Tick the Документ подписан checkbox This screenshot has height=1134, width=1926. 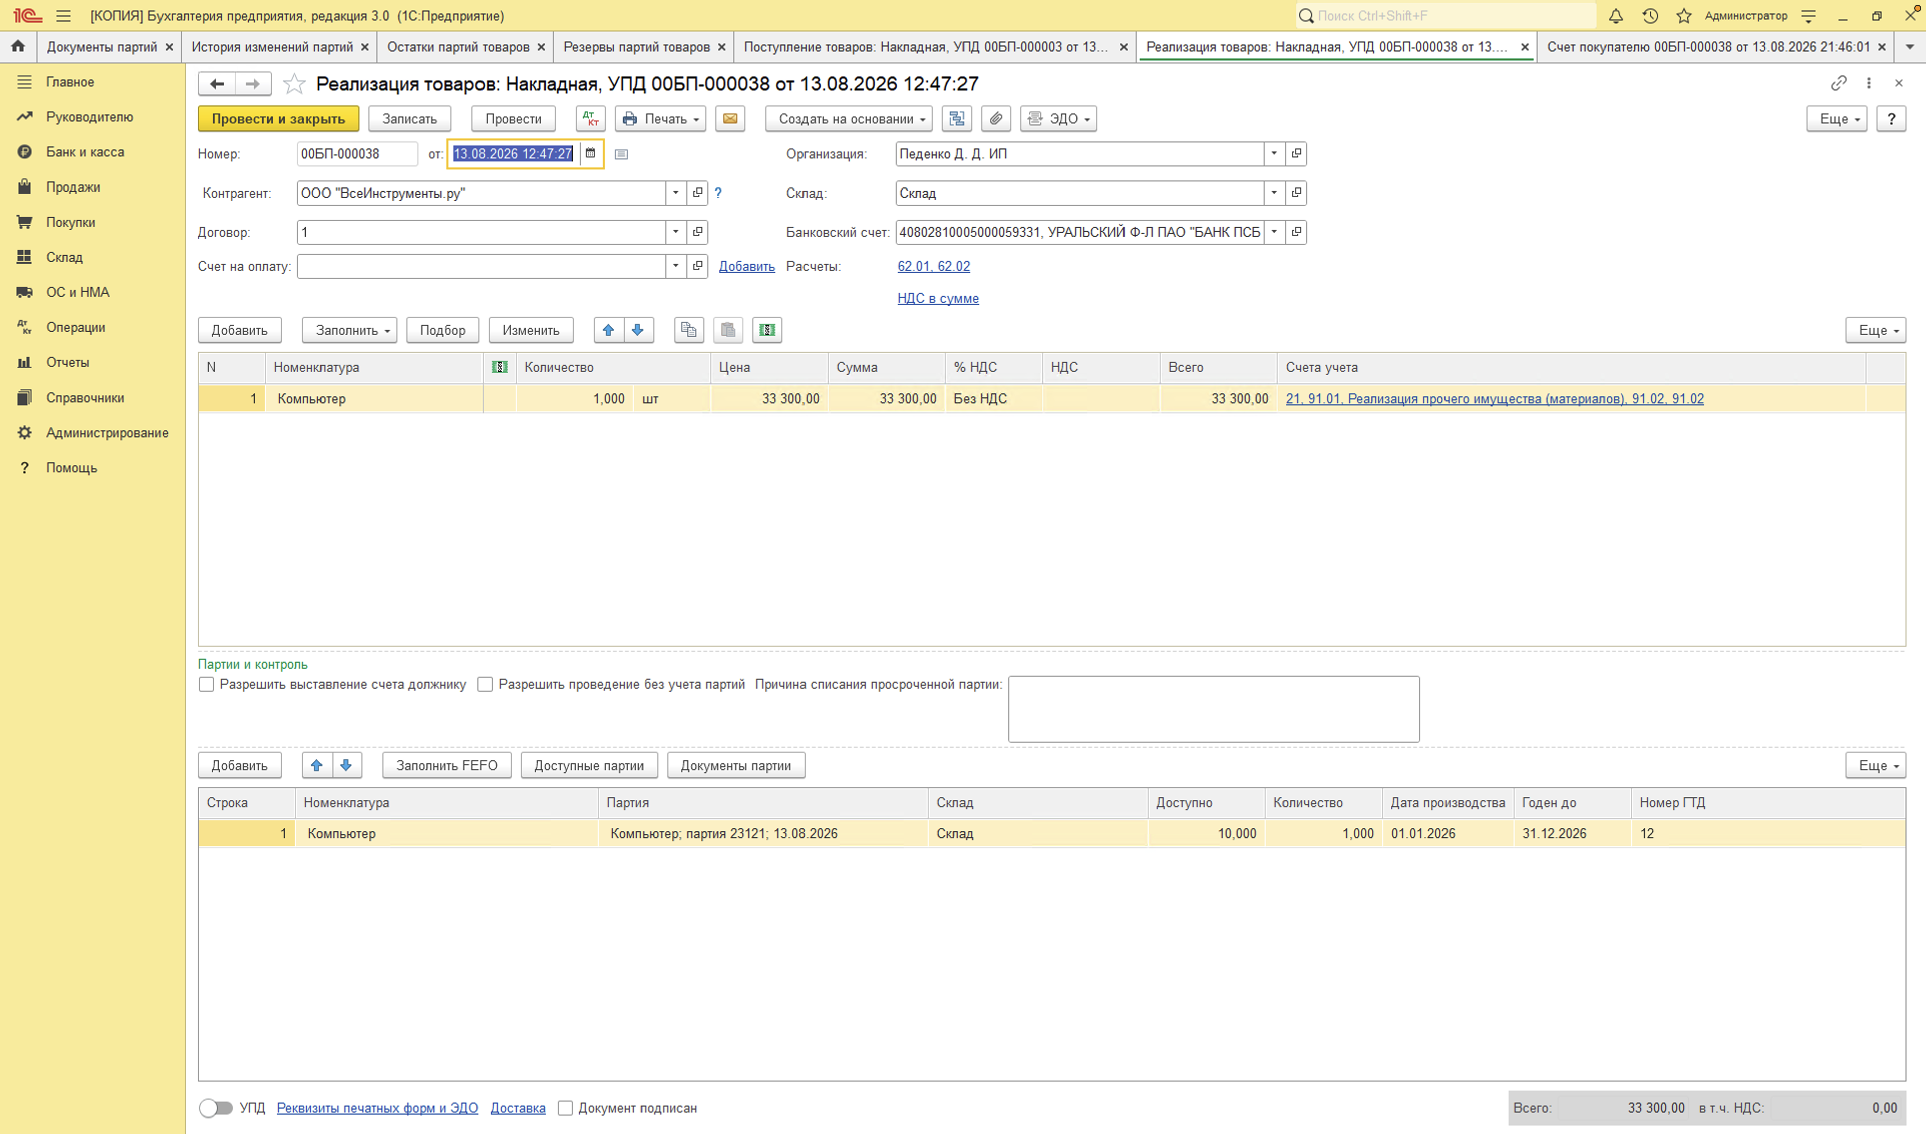pos(566,1108)
